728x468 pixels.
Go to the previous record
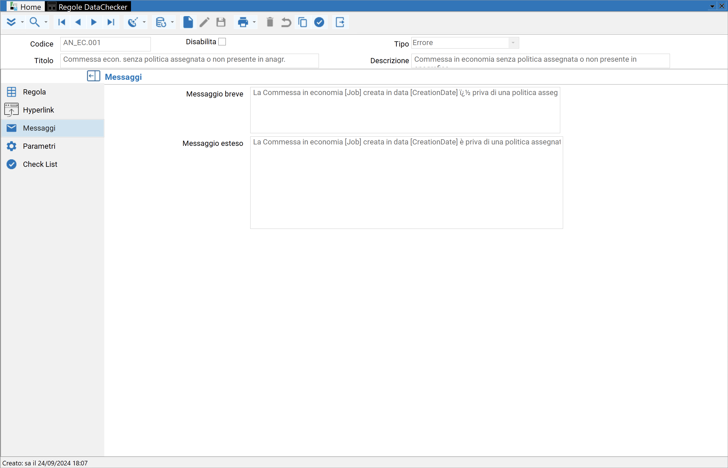click(x=78, y=22)
